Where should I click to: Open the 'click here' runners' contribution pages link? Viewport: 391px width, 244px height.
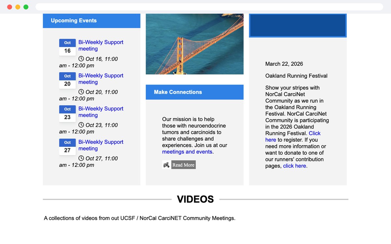click(295, 166)
